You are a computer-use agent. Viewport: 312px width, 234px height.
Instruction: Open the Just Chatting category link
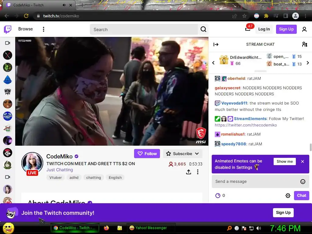coord(60,170)
